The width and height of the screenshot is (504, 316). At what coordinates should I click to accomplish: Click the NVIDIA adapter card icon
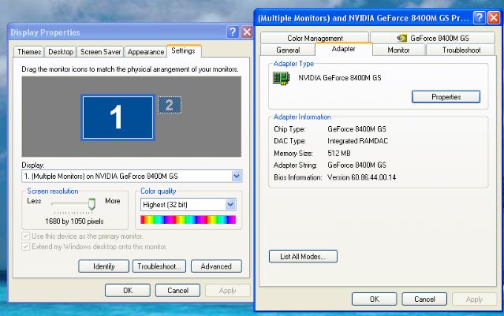[281, 78]
